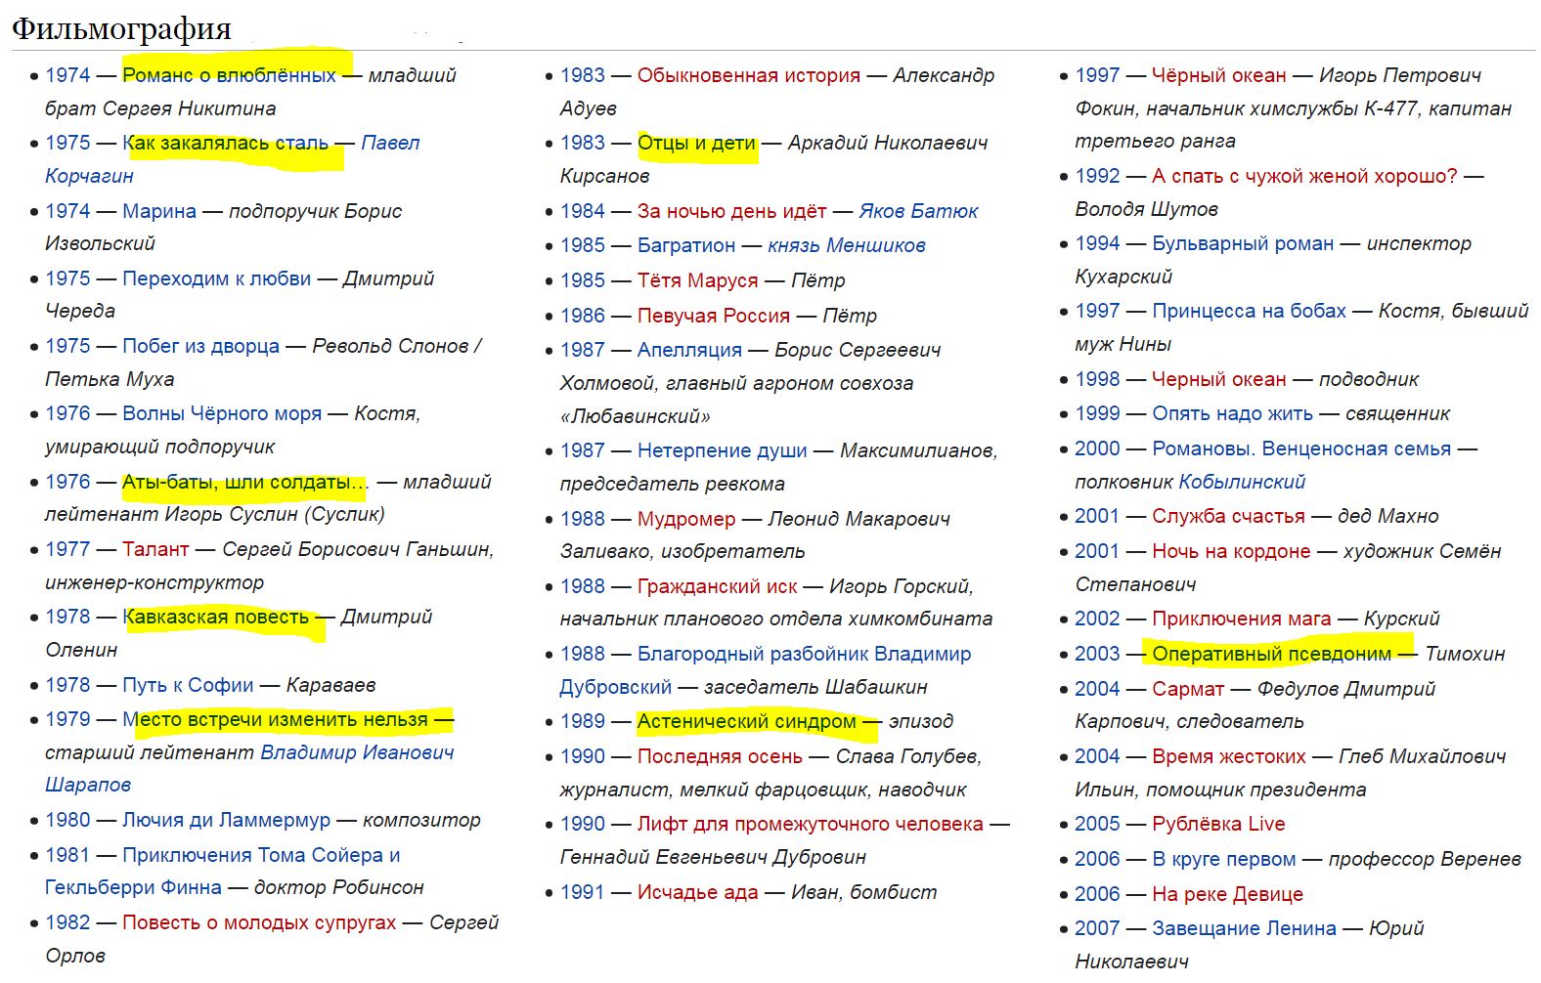Click the Переходим к любви link
Screen dimensions: 1541x983
[x=216, y=278]
